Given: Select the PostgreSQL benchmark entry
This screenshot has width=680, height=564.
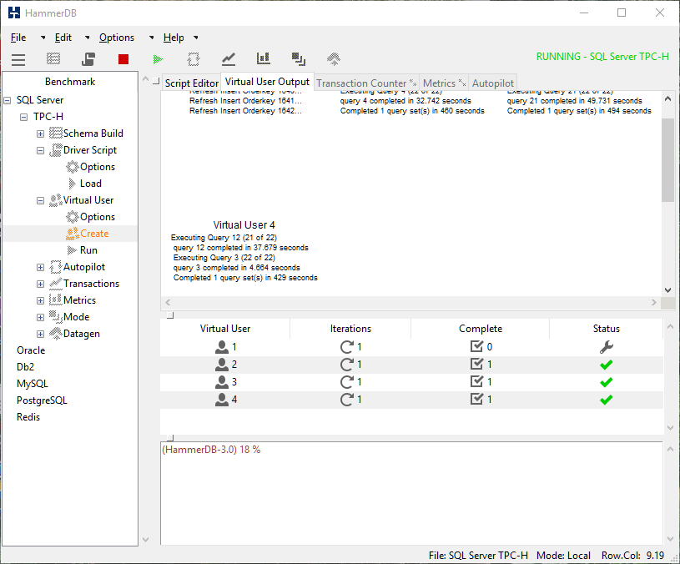Looking at the screenshot, I should pos(42,400).
